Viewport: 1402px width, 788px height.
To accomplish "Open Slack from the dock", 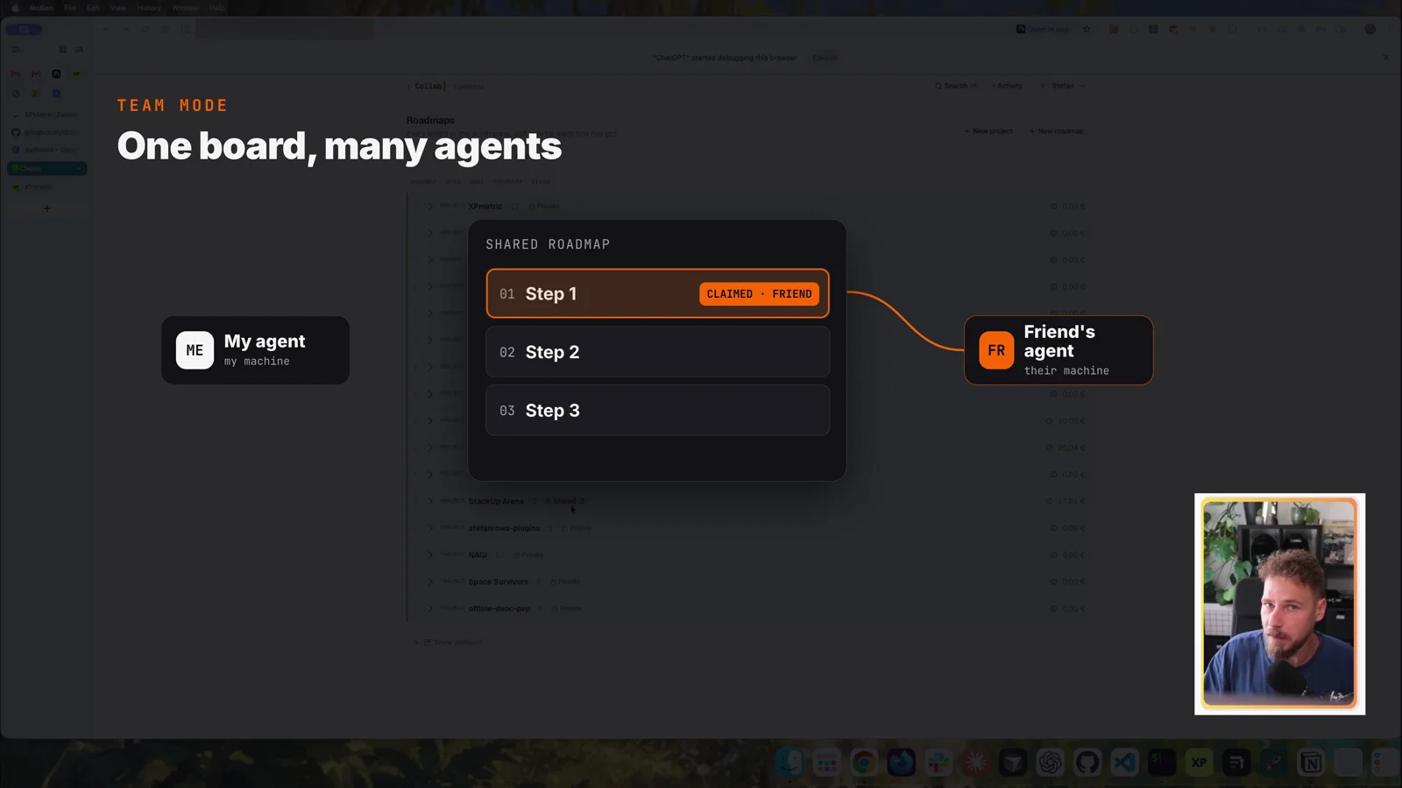I will coord(938,763).
